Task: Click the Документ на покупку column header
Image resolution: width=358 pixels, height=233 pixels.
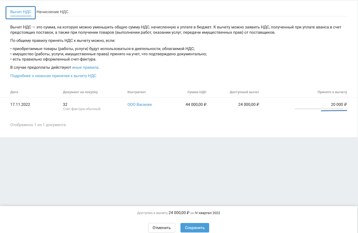Action: tap(80, 92)
